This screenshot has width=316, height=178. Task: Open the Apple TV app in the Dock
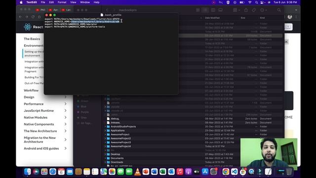(x=197, y=172)
